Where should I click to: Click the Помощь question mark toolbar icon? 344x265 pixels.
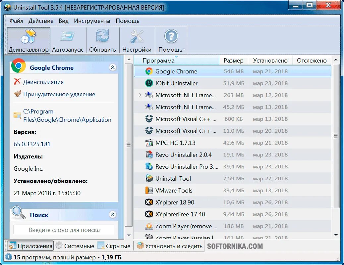pos(171,36)
